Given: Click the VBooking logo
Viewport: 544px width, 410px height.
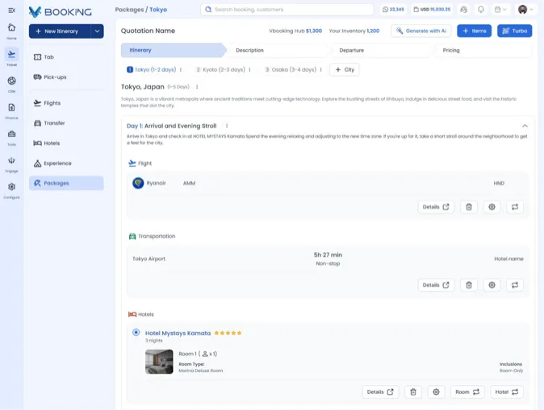Looking at the screenshot, I should click(61, 12).
